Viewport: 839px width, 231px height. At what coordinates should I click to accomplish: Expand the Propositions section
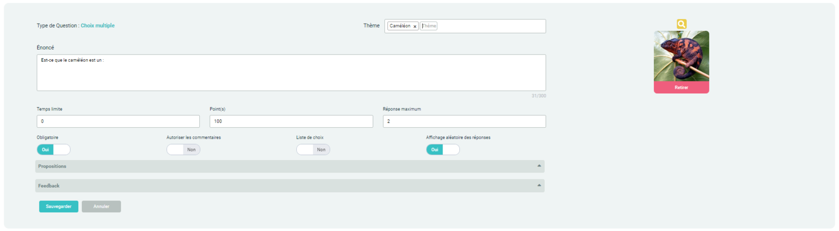click(x=289, y=167)
